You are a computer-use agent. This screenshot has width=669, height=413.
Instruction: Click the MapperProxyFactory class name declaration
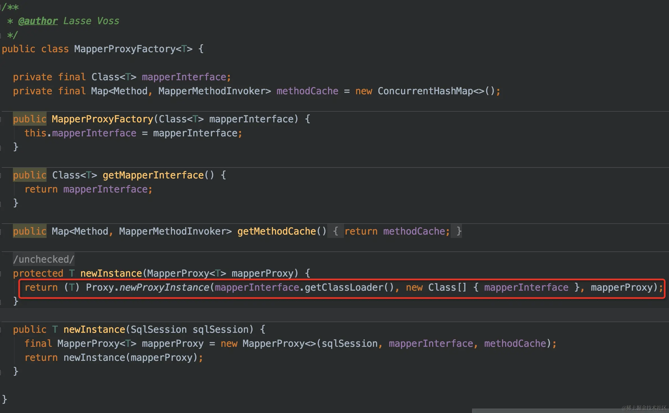125,49
